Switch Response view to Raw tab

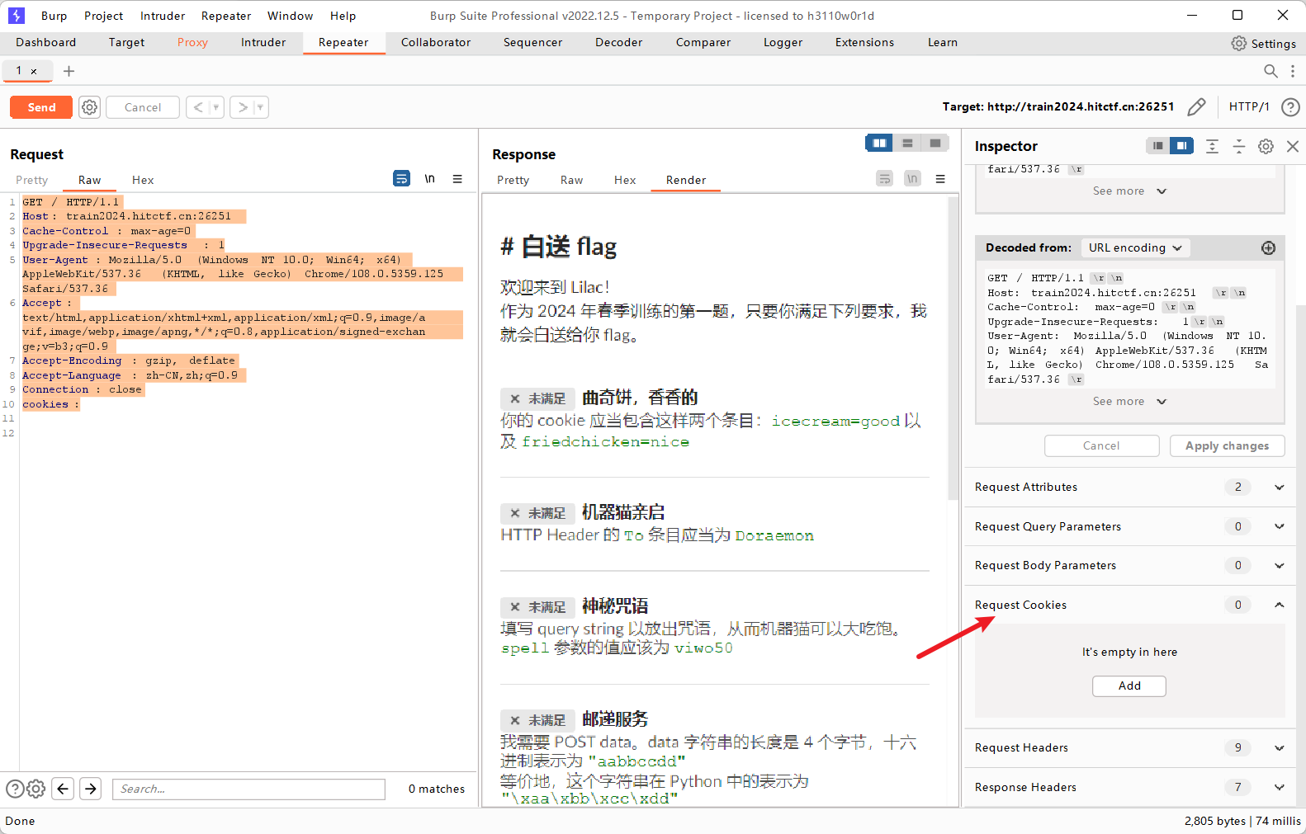coord(571,180)
